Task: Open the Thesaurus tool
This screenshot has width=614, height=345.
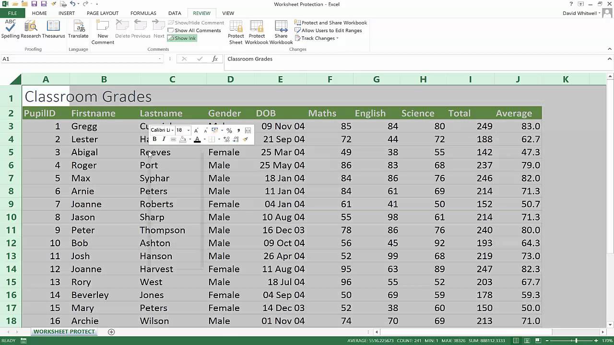Action: 53,29
